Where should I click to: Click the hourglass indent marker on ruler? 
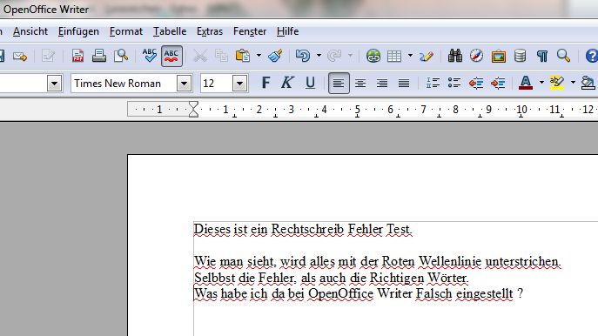pos(194,109)
